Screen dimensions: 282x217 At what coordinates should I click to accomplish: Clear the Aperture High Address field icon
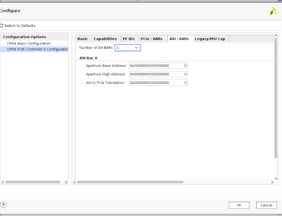[x=185, y=74]
